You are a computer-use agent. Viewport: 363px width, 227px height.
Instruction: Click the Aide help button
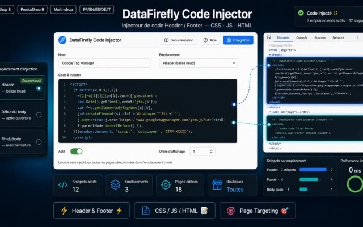coord(210,40)
